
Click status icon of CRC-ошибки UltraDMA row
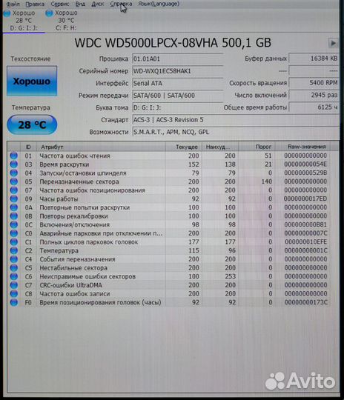[14, 285]
